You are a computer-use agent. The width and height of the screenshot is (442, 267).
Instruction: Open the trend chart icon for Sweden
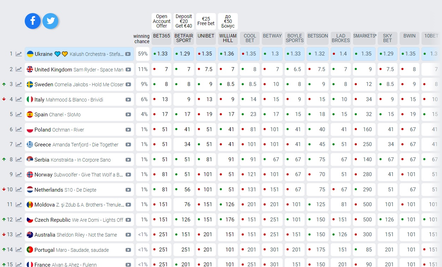[x=19, y=85]
